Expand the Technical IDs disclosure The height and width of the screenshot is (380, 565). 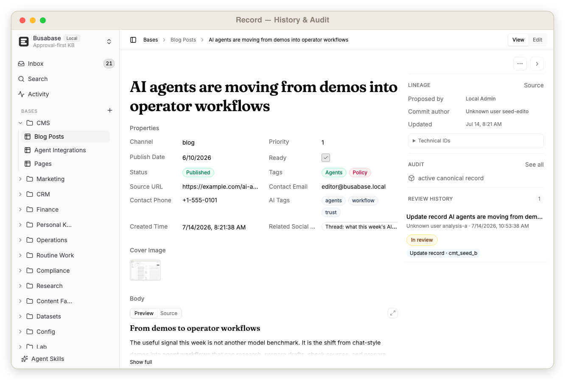pyautogui.click(x=475, y=141)
